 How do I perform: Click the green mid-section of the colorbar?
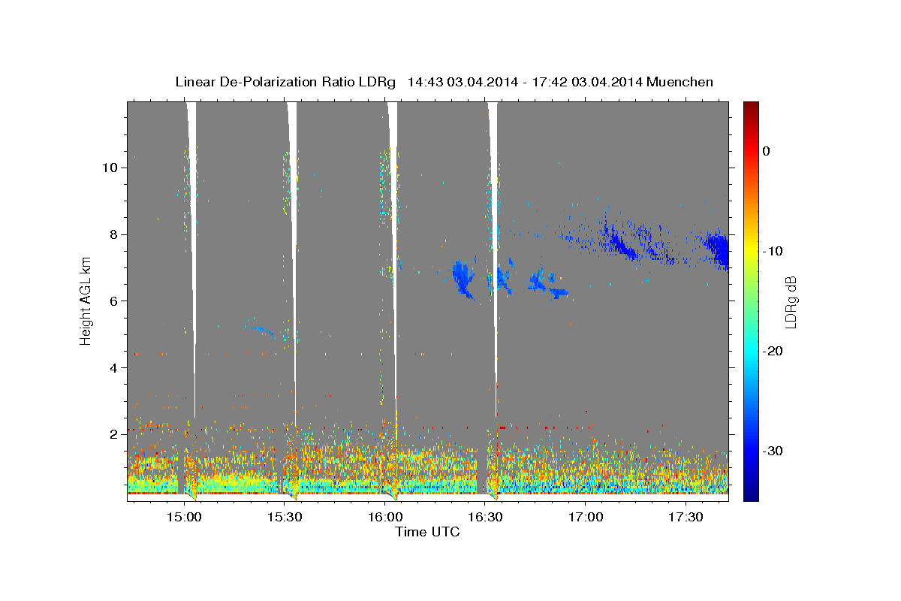coord(750,300)
